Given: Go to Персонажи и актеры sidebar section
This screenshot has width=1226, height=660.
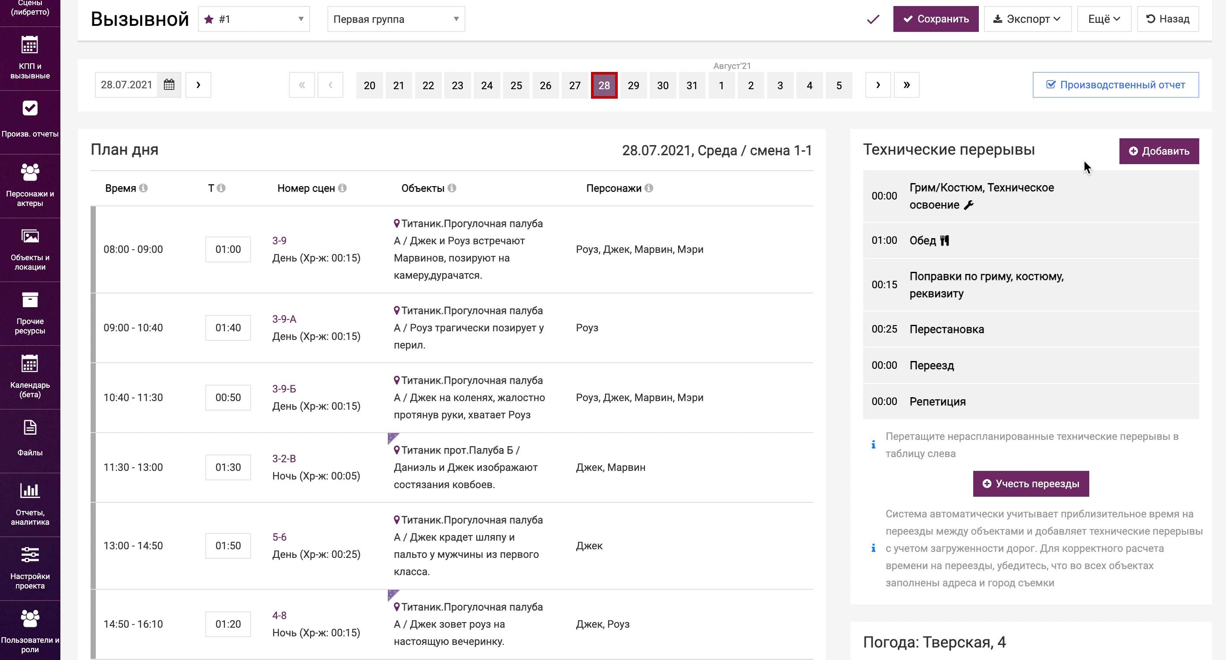Looking at the screenshot, I should [x=30, y=186].
